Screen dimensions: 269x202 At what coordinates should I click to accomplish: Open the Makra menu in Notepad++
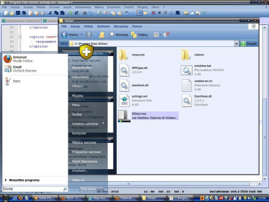click(99, 7)
